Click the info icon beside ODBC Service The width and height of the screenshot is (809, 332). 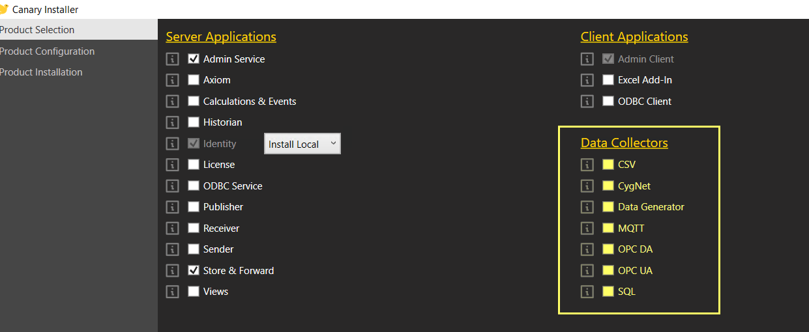tap(172, 186)
